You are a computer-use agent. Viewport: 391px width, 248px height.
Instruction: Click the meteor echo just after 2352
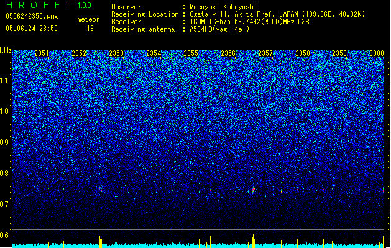click(x=100, y=189)
